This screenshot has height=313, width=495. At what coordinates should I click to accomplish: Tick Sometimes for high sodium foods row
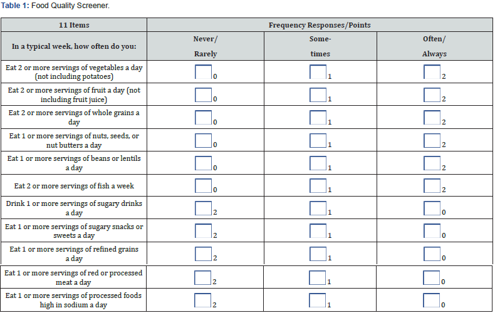(x=318, y=300)
